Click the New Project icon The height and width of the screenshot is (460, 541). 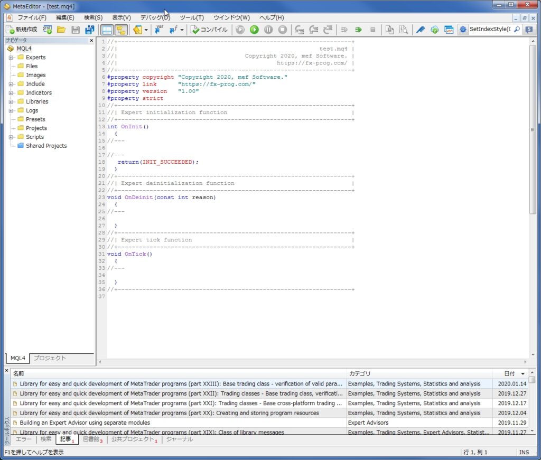pos(47,30)
